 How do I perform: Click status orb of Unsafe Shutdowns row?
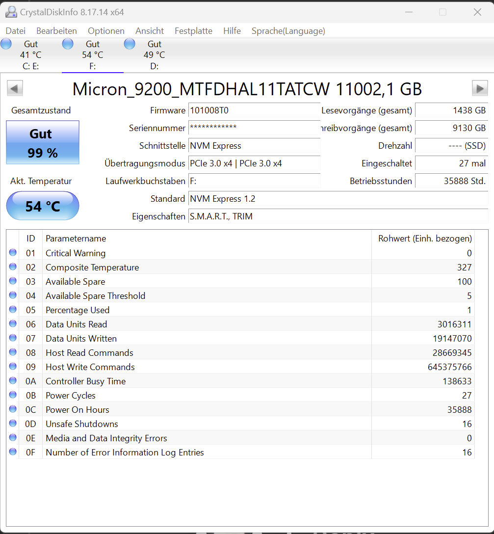[13, 423]
